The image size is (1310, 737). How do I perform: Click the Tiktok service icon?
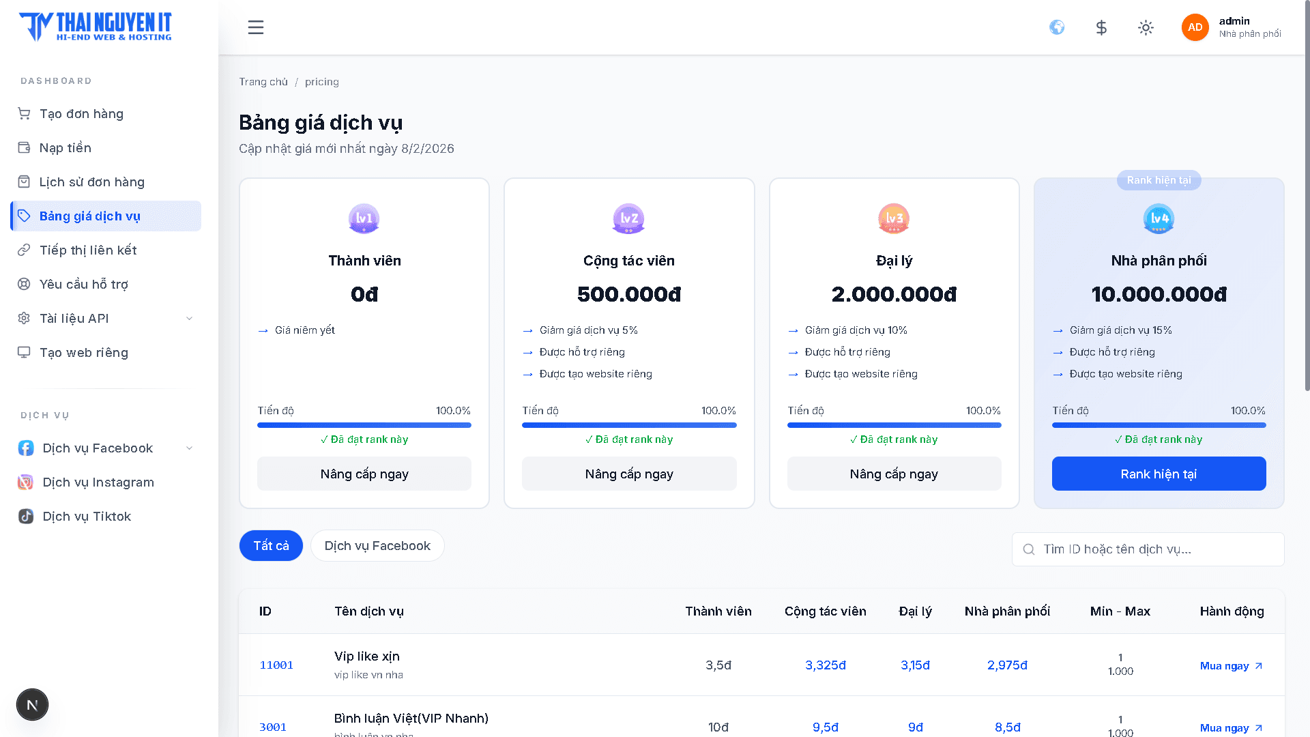click(x=26, y=516)
